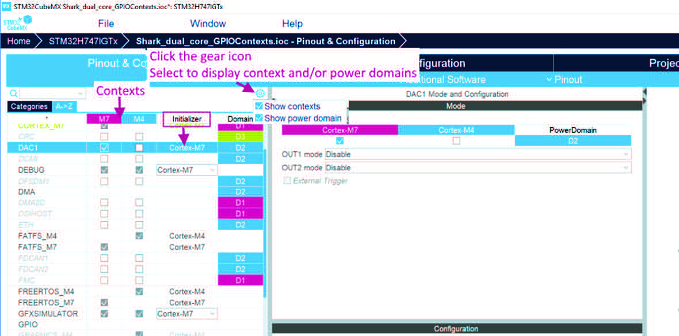Click the search magnifier icon
The height and width of the screenshot is (336, 679).
[13, 93]
